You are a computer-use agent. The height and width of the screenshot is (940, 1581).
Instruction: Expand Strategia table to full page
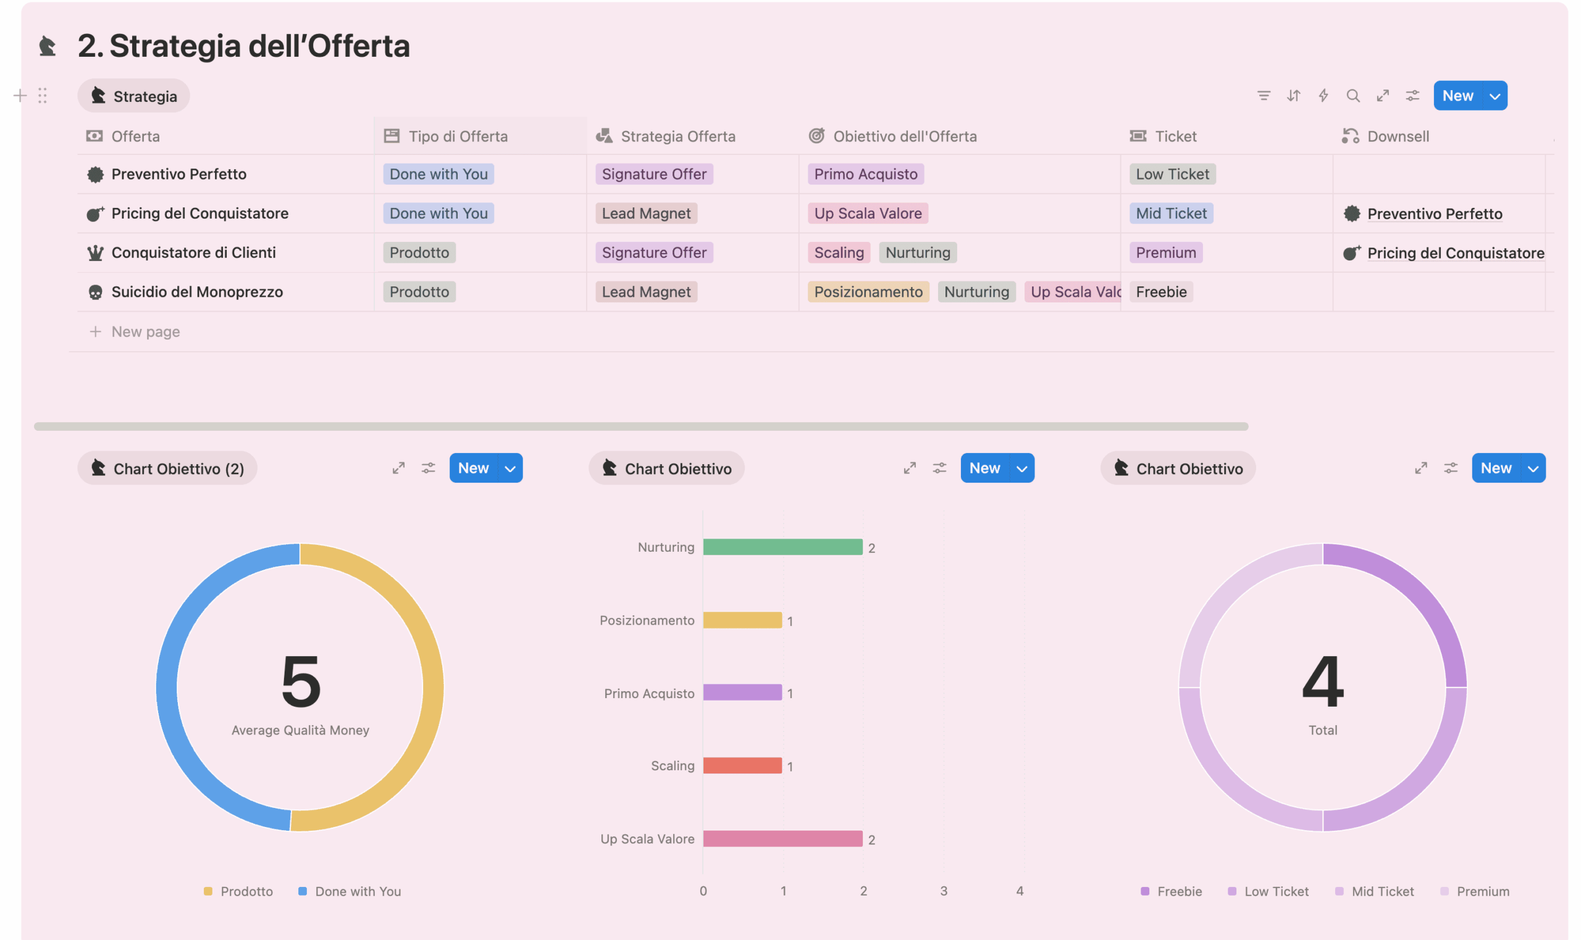1382,96
